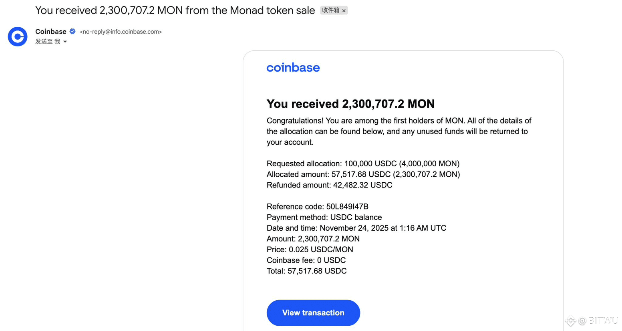Screen dimensions: 622x331
Task: Click the reference code 50L849I47B
Action: [x=347, y=207]
